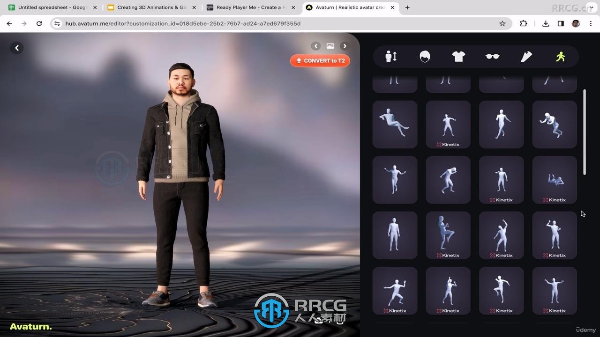Image resolution: width=600 pixels, height=337 pixels.
Task: Pick the floating falling pose thumbnail
Action: tap(555, 125)
